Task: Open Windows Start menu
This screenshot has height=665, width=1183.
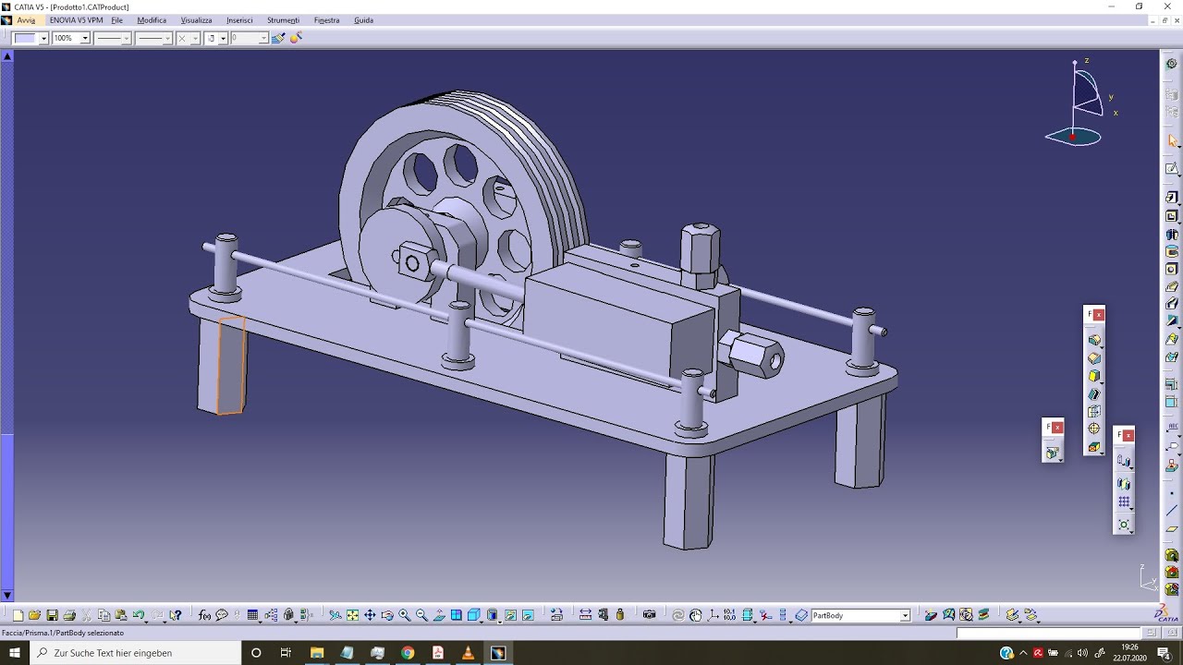Action: click(x=15, y=653)
